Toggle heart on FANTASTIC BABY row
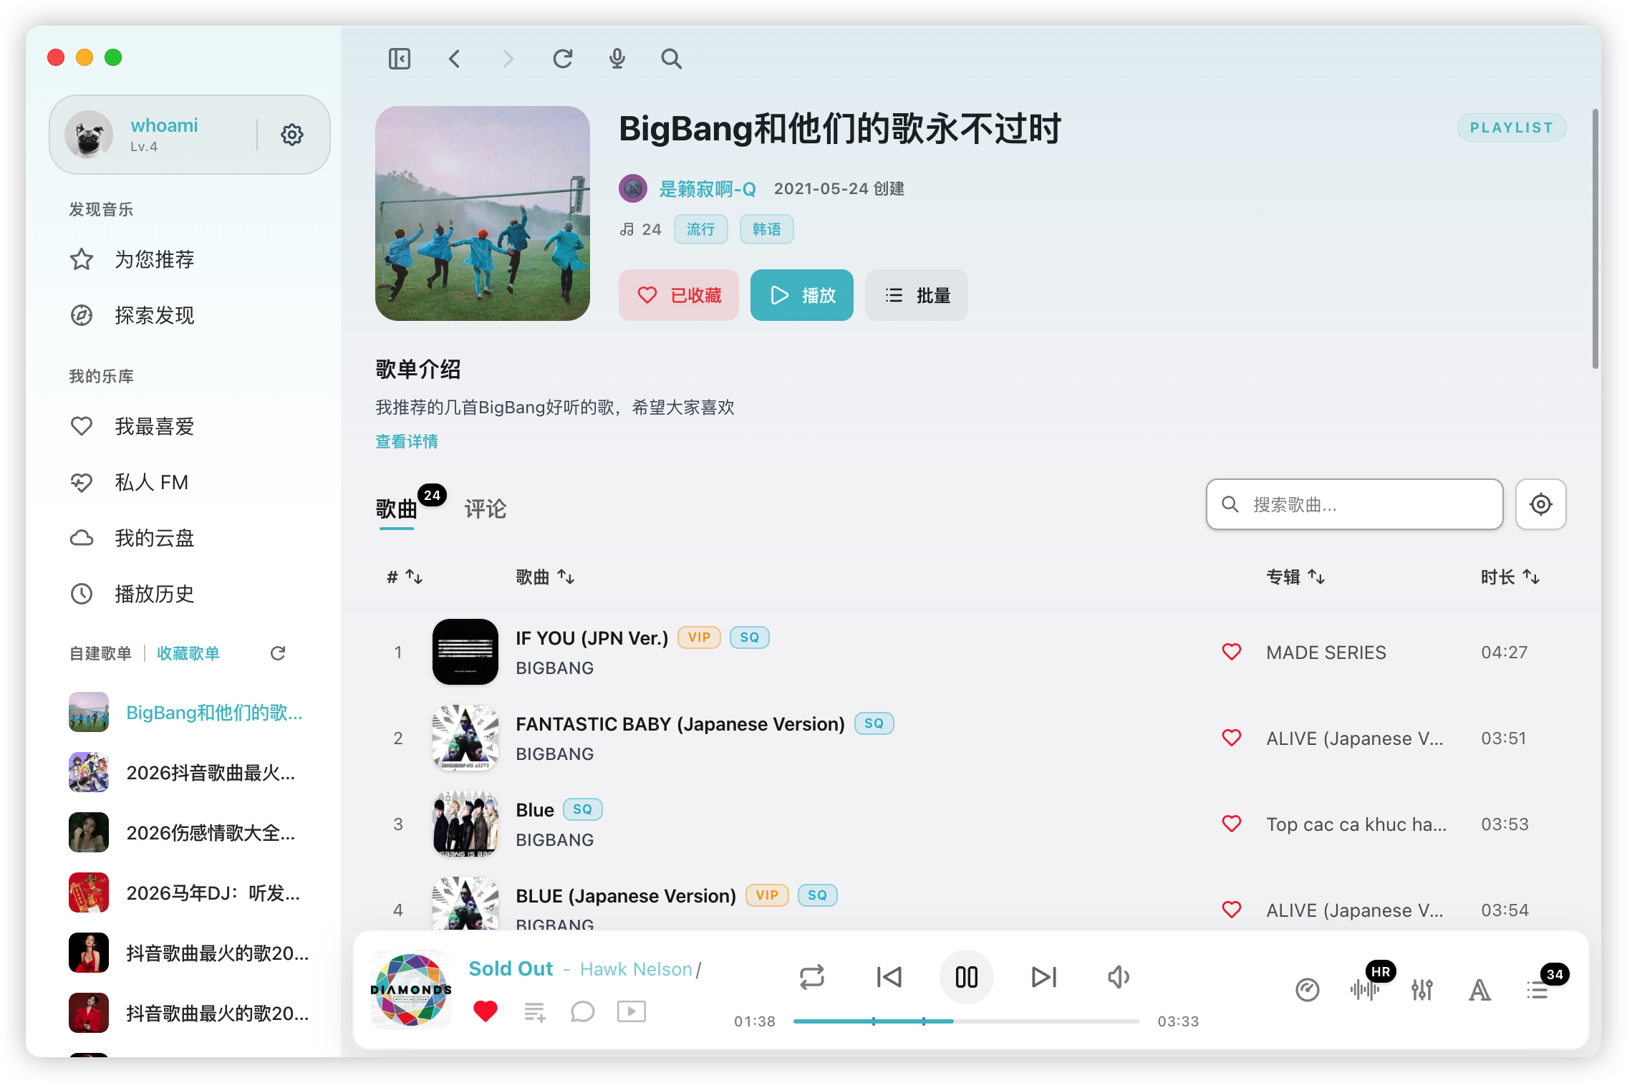The width and height of the screenshot is (1627, 1083). [1232, 738]
